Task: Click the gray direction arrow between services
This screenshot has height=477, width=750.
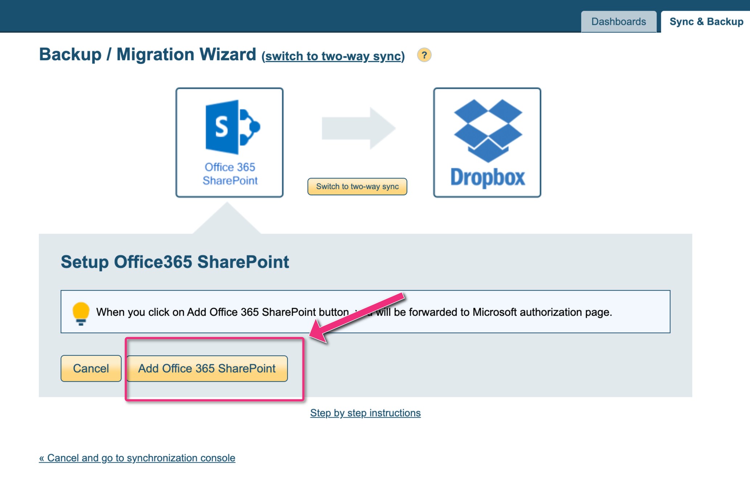Action: coord(359,128)
